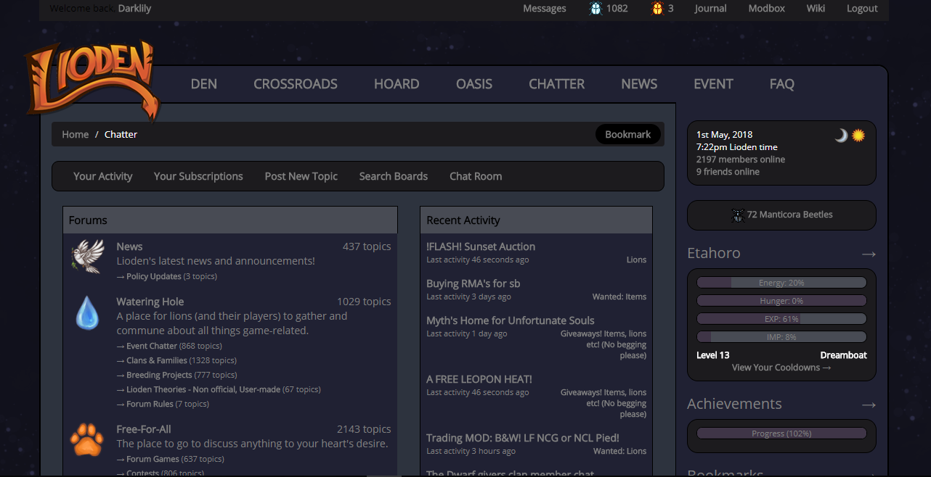Click the gold beetle currency icon

click(657, 9)
